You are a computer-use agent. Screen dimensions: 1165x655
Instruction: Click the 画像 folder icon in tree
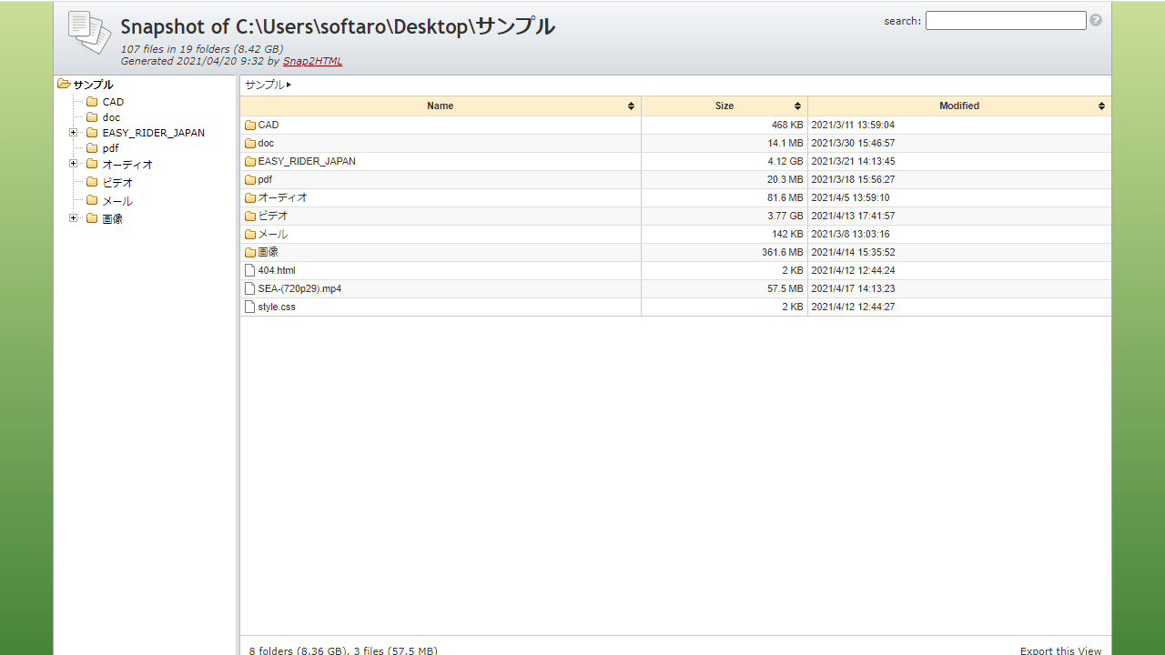click(92, 218)
